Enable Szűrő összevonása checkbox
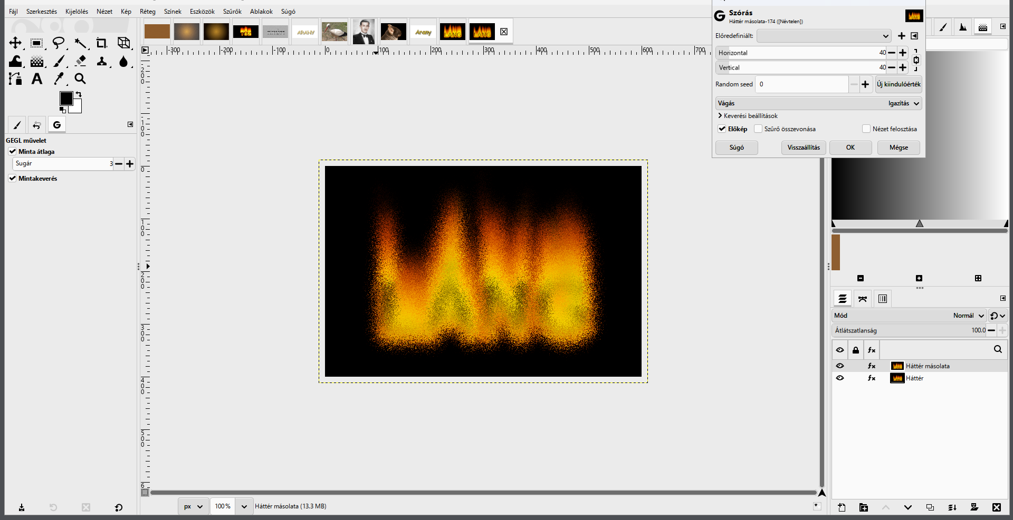 (758, 129)
